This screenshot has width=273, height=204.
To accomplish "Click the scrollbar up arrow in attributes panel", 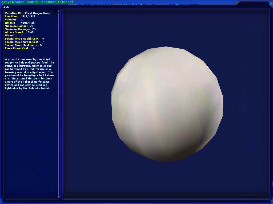I will 58,11.
